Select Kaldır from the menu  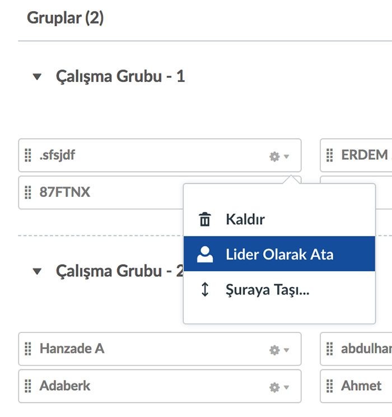pos(279,219)
